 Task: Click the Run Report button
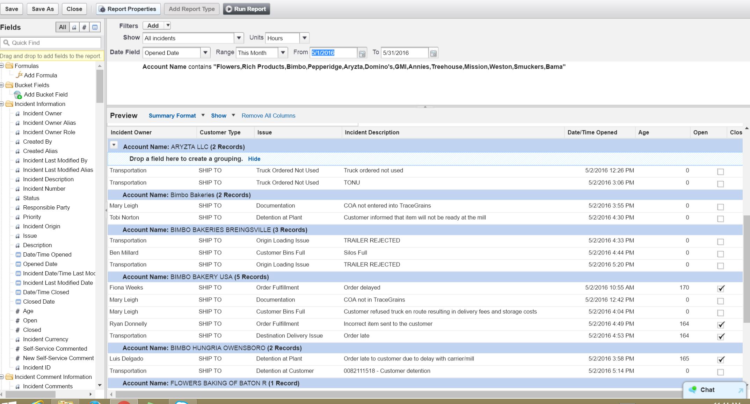(246, 9)
